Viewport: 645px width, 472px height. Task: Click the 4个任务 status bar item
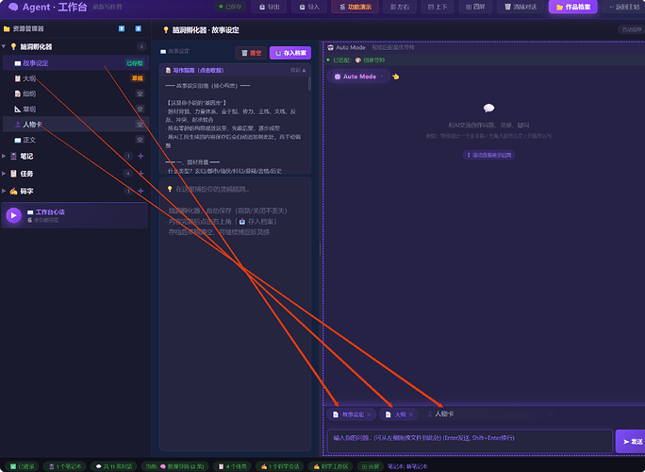232,466
